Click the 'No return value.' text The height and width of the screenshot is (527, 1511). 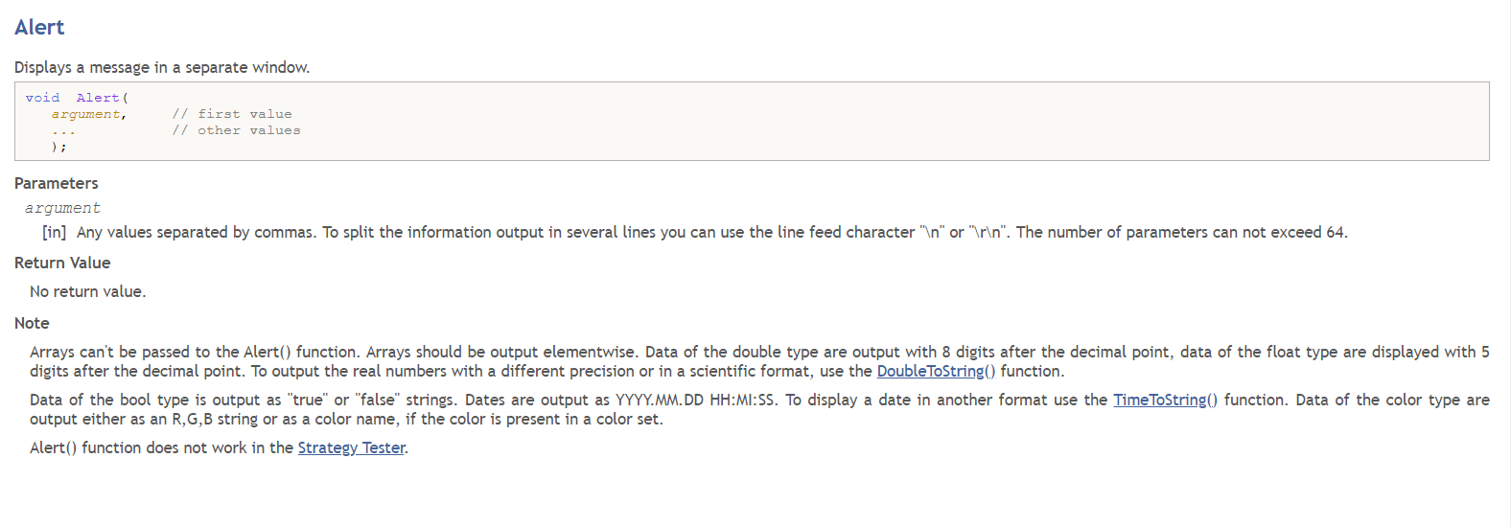88,292
